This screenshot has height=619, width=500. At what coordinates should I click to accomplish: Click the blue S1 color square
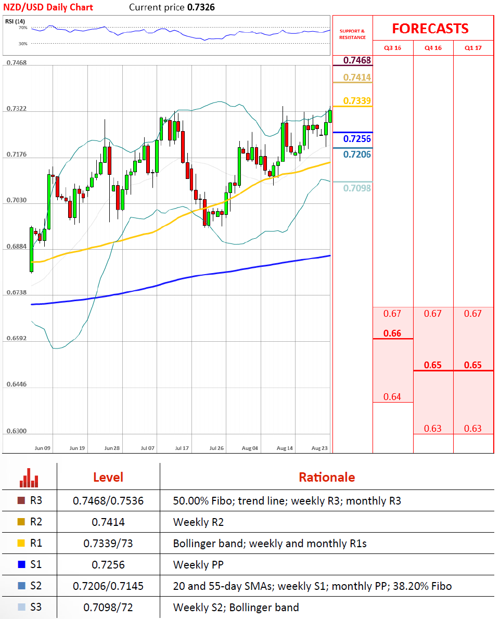21,564
